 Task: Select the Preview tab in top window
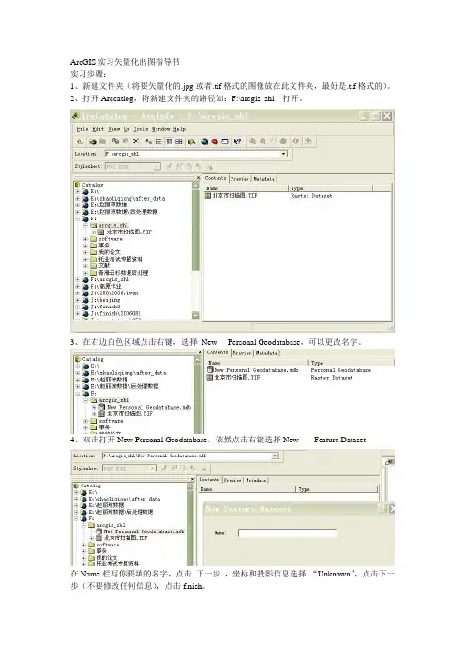[240, 179]
